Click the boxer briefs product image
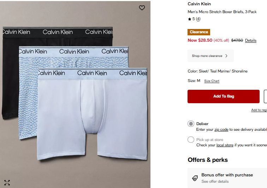Viewport: 267px width, 188px height. coord(75,95)
